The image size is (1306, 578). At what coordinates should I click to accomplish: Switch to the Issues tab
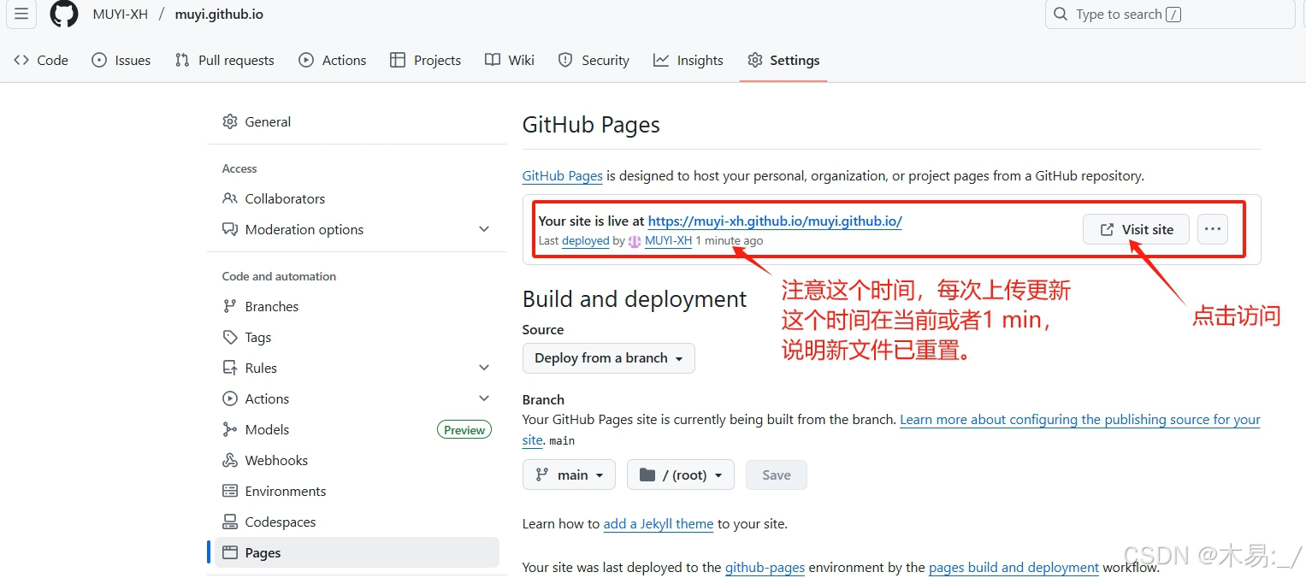click(121, 60)
